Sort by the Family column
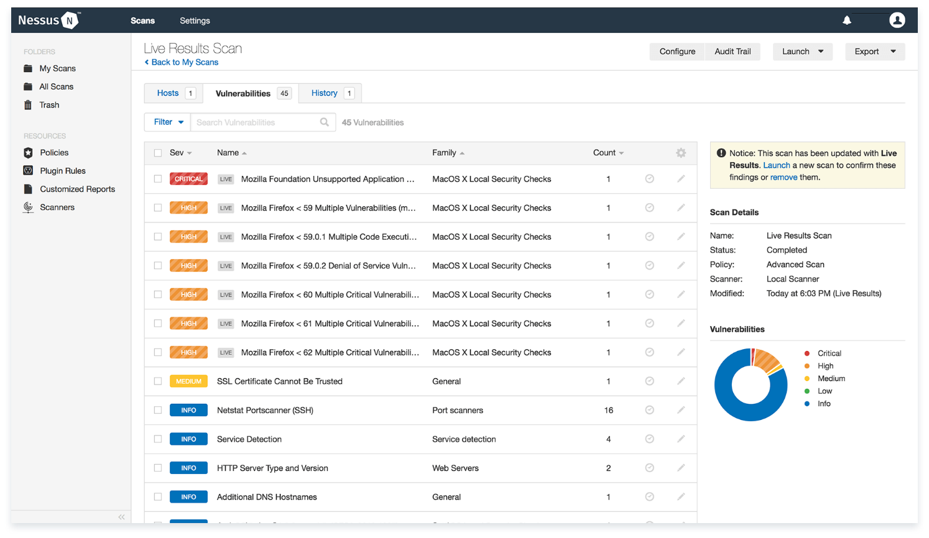The height and width of the screenshot is (538, 929). coord(448,153)
